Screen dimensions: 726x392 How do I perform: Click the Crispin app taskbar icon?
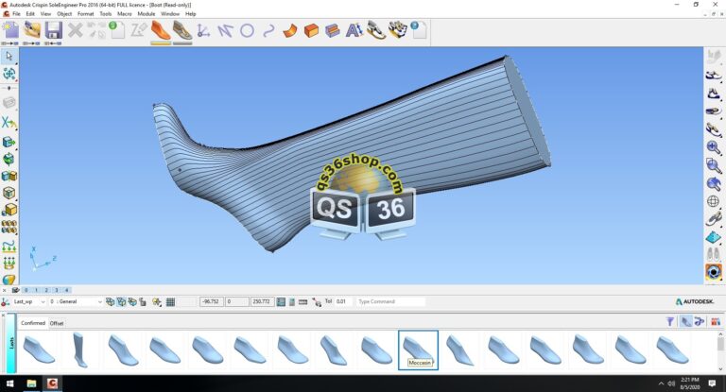pos(52,383)
